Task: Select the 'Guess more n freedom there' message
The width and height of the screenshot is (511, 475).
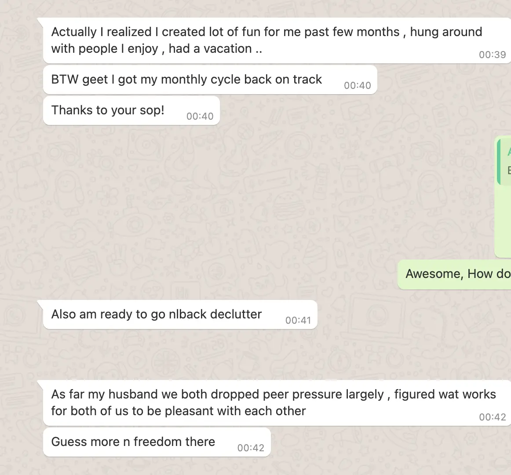Action: (x=157, y=442)
